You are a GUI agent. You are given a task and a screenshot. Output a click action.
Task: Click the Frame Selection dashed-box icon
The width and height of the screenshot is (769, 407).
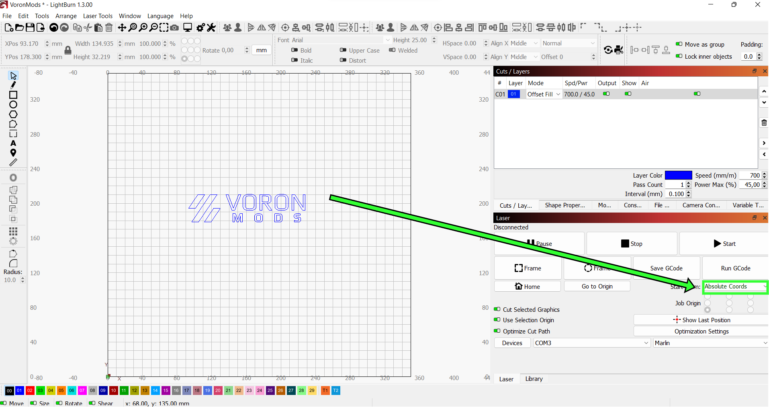[x=164, y=27]
